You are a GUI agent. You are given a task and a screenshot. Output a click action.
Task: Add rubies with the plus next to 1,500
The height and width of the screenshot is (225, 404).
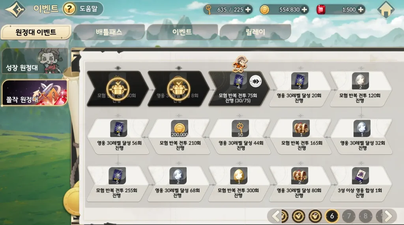point(361,10)
